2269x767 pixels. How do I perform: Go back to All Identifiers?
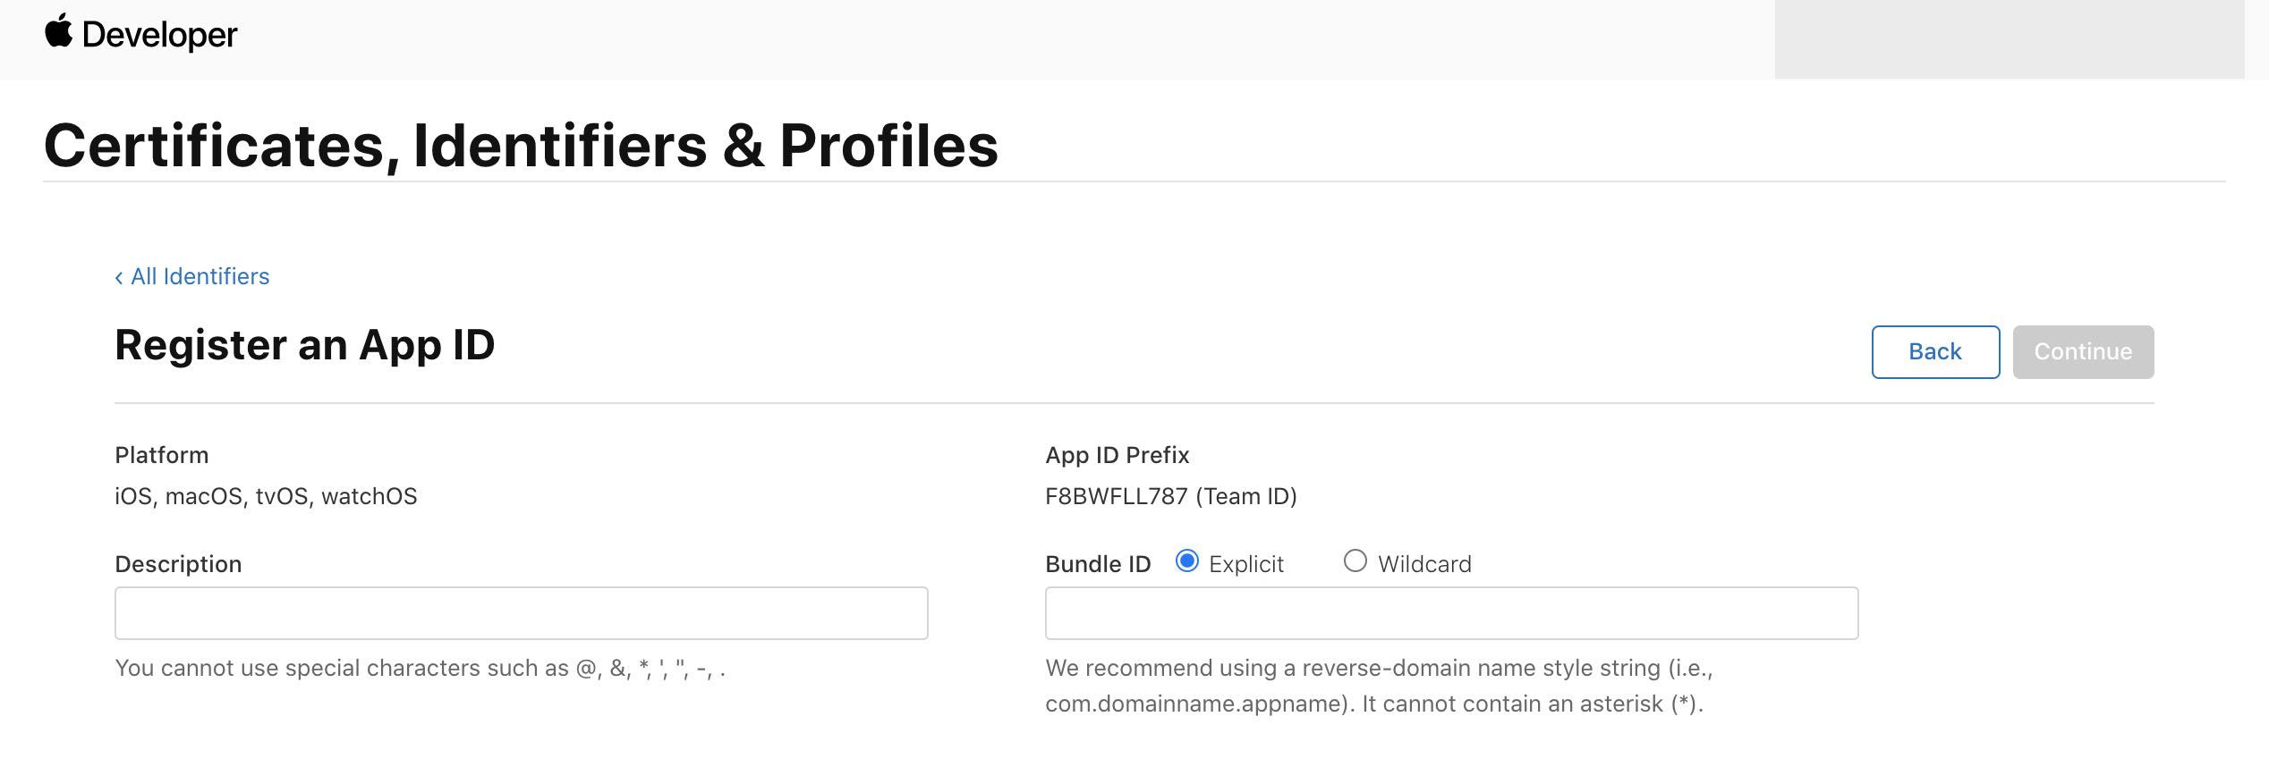(x=192, y=277)
